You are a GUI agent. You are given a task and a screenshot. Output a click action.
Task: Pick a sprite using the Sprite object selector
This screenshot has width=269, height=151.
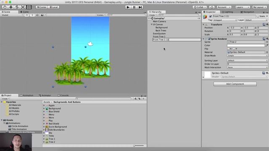pyautogui.click(x=267, y=42)
